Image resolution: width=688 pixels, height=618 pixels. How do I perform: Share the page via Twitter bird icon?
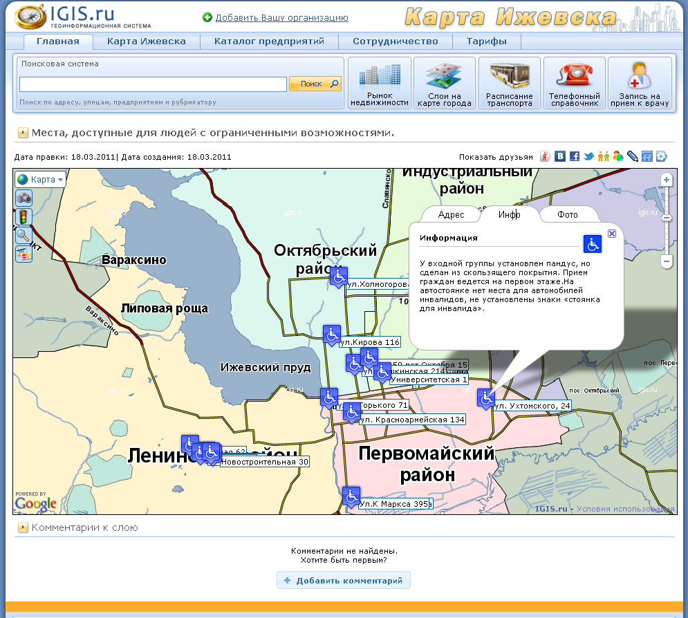click(588, 156)
